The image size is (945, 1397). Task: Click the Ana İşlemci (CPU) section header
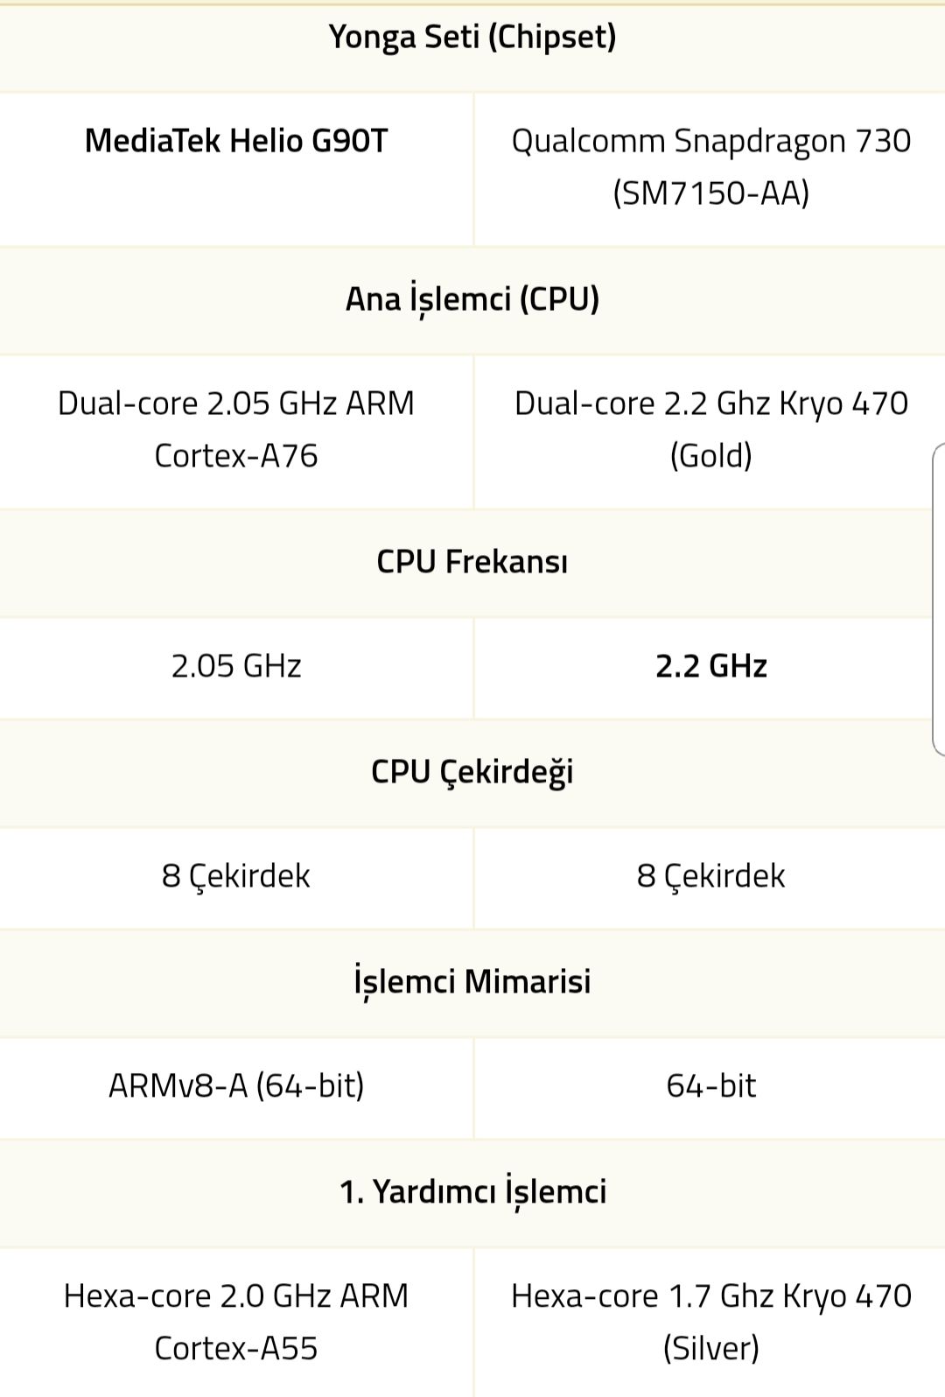(472, 299)
